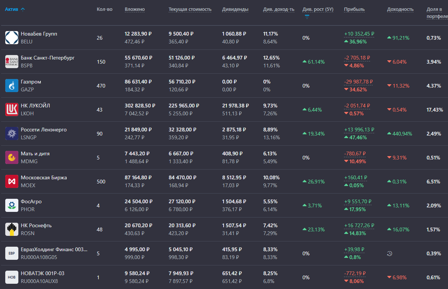Click the ЕВР icon of ЕвразХолдинг bond

pos(12,253)
